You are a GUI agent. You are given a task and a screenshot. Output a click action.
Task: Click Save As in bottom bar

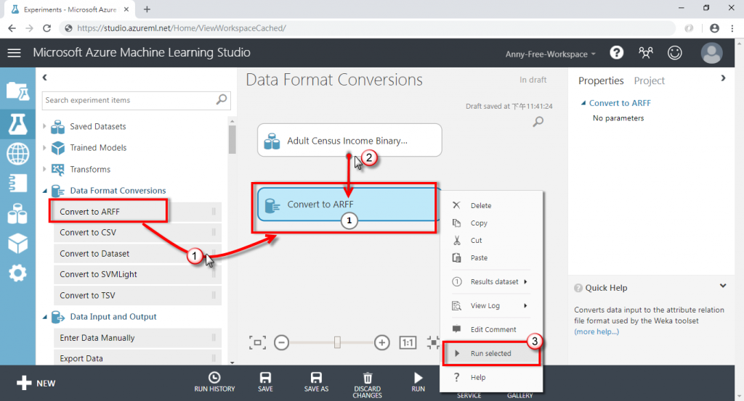[316, 383]
